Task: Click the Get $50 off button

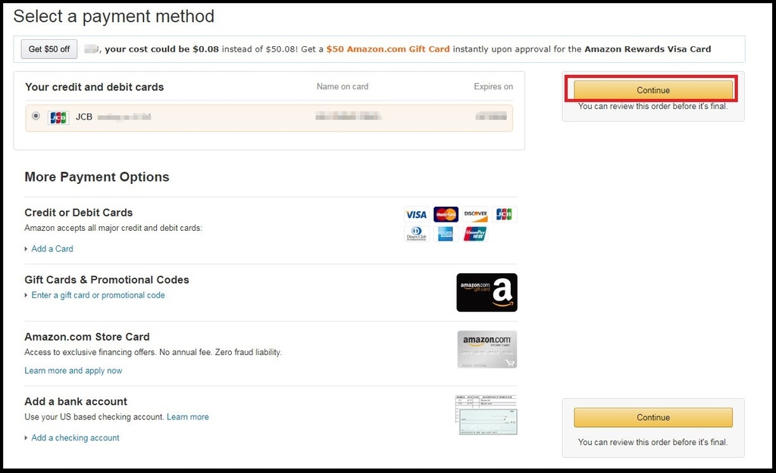Action: [x=48, y=49]
